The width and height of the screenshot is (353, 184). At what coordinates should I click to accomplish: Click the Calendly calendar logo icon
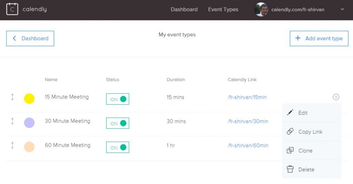[12, 9]
